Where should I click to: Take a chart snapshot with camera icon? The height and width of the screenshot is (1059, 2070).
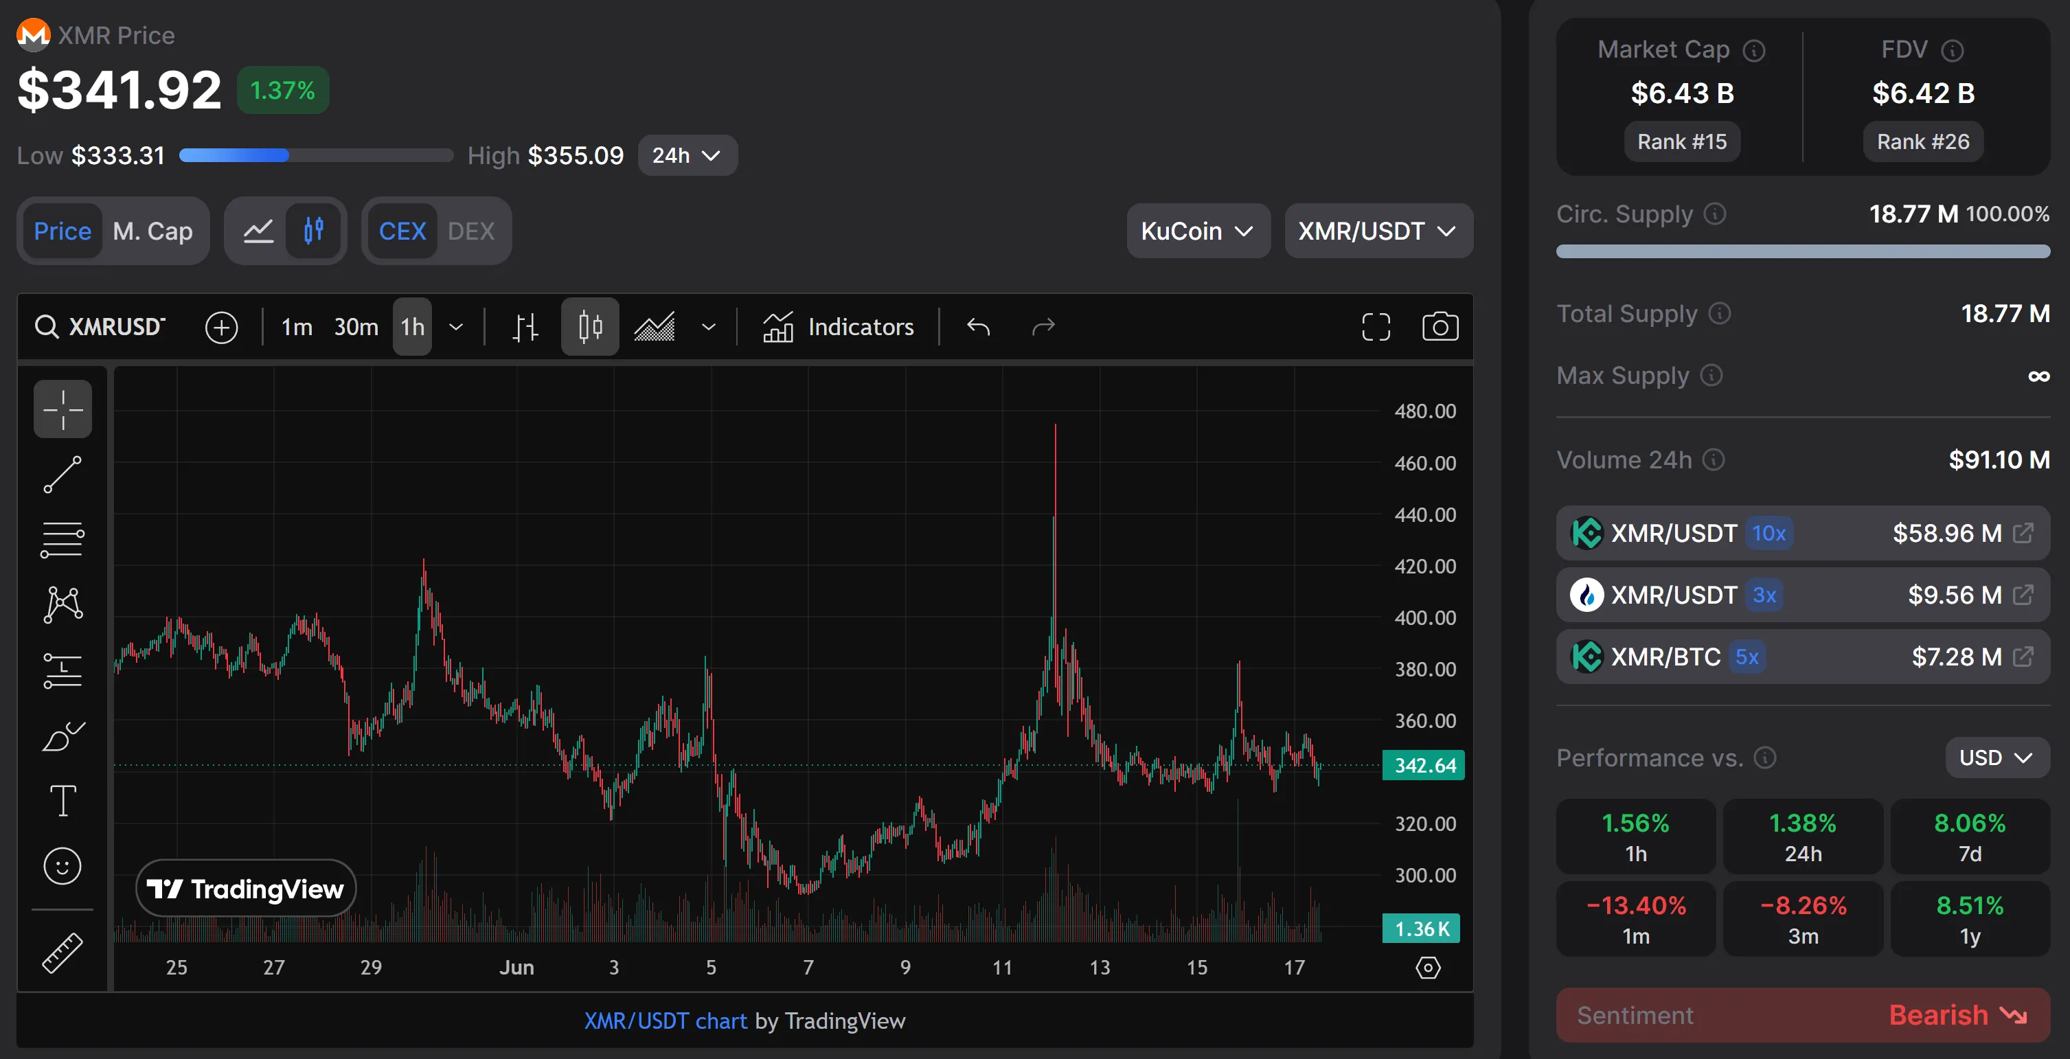(x=1440, y=327)
